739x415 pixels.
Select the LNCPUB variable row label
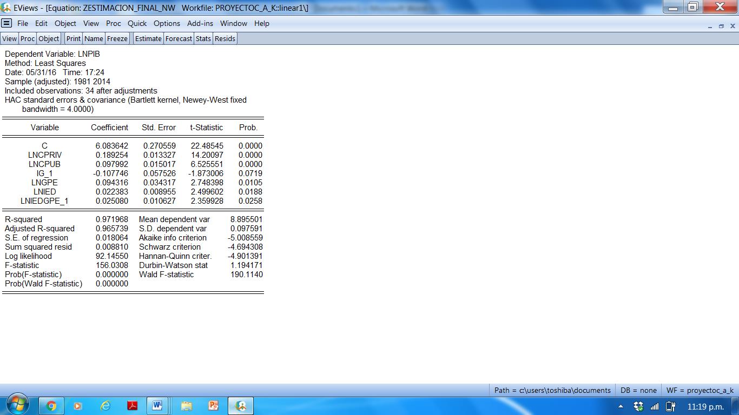pyautogui.click(x=44, y=164)
